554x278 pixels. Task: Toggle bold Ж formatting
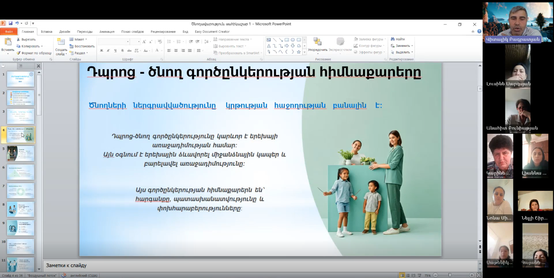pyautogui.click(x=101, y=51)
